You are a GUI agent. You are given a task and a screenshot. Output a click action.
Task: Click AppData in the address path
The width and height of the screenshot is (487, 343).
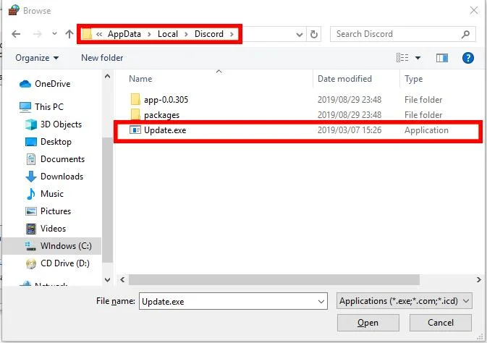(x=124, y=34)
